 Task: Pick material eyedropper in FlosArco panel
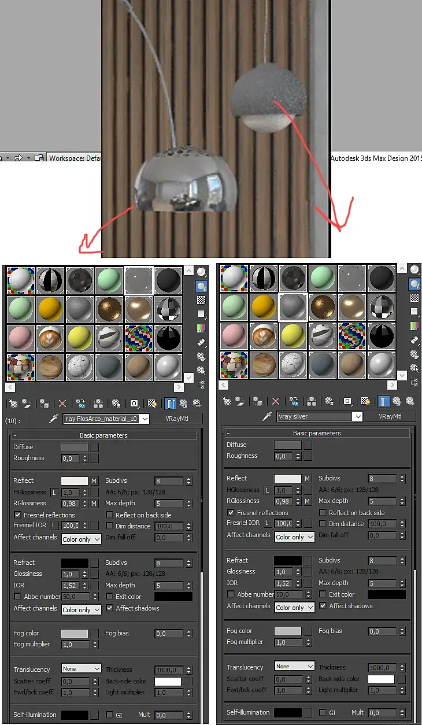(53, 419)
